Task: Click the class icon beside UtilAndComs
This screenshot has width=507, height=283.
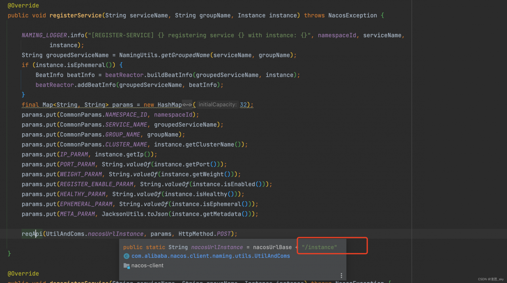Action: tap(126, 256)
